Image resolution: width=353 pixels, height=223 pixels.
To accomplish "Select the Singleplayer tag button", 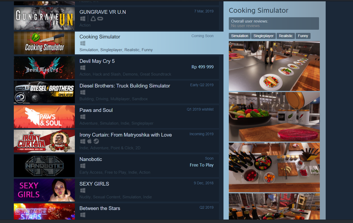I will pyautogui.click(x=264, y=36).
